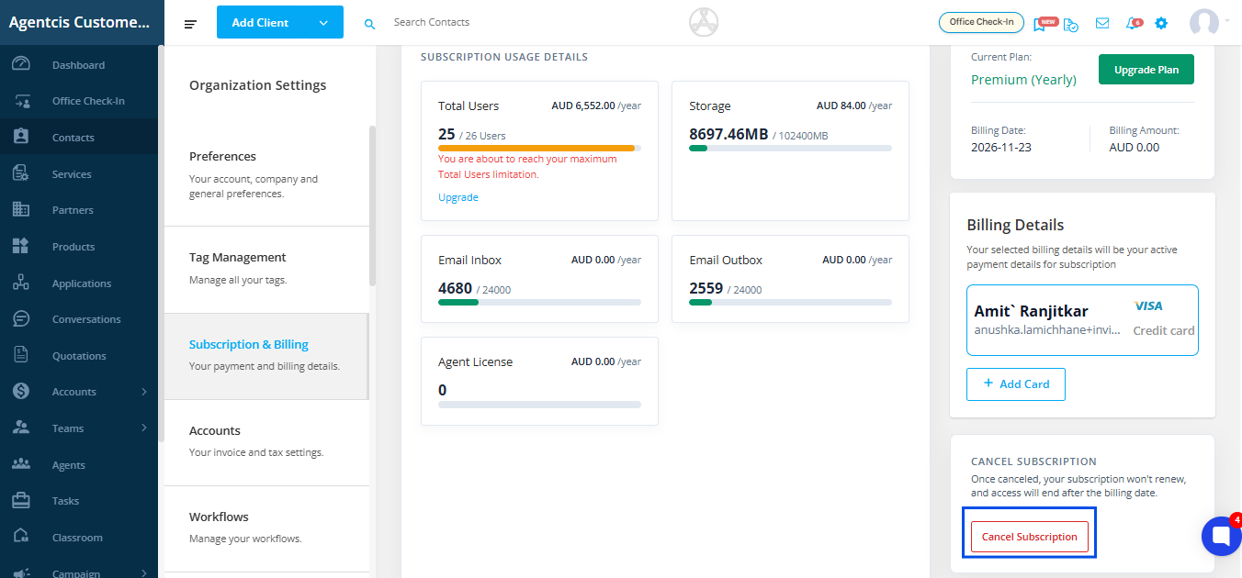
Task: Open the settings gear icon
Action: (x=1161, y=23)
